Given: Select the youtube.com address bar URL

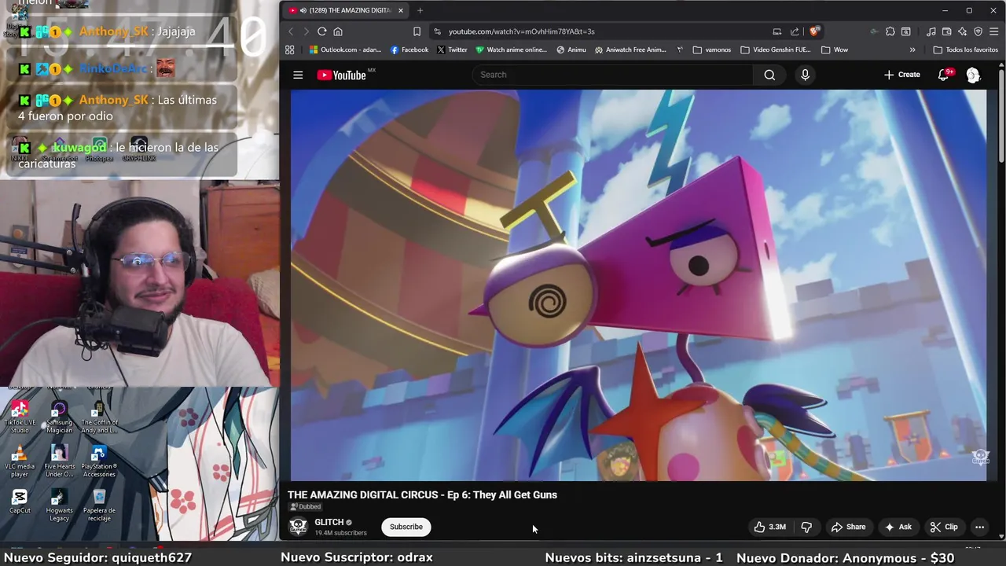Looking at the screenshot, I should point(521,31).
